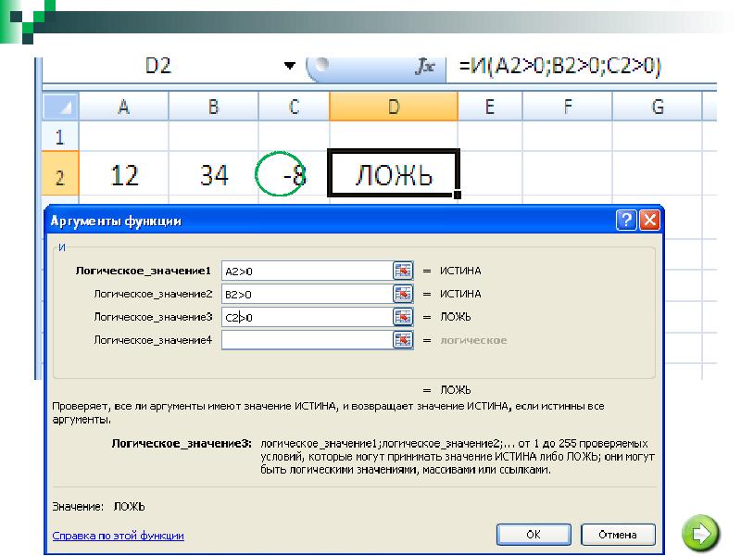
Task: Click the fx insert function icon
Action: click(426, 68)
